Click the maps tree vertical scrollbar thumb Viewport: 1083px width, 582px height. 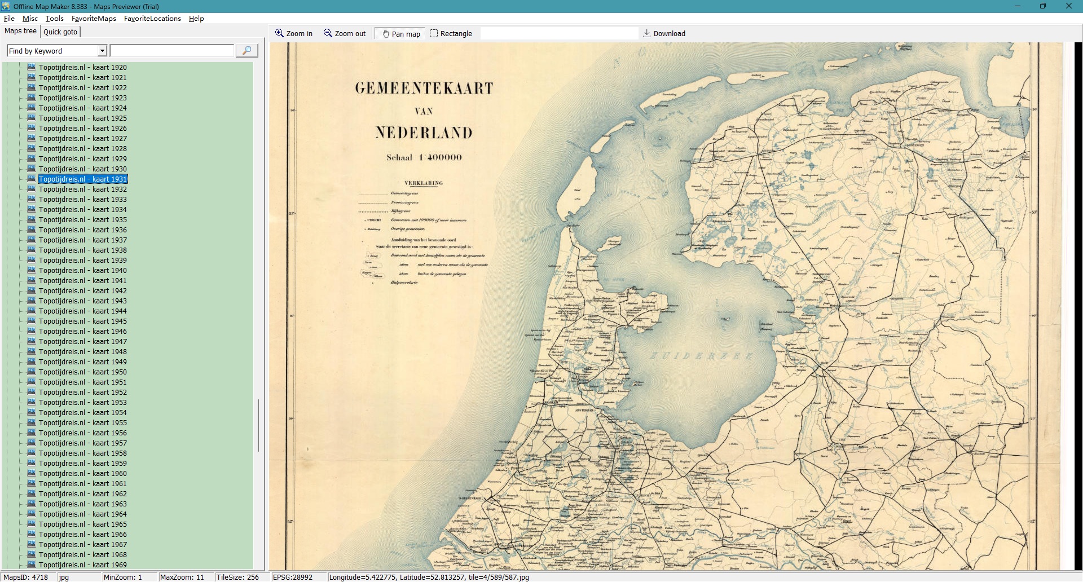(258, 426)
